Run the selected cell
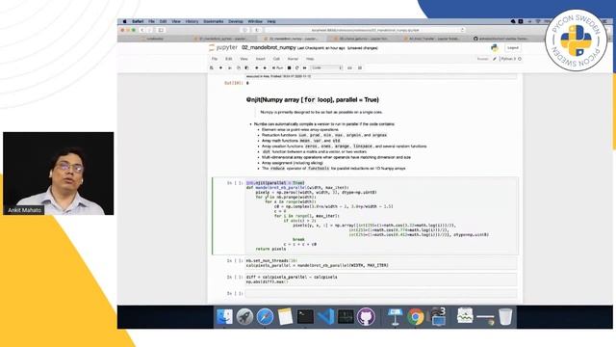616x347 pixels. pos(277,68)
